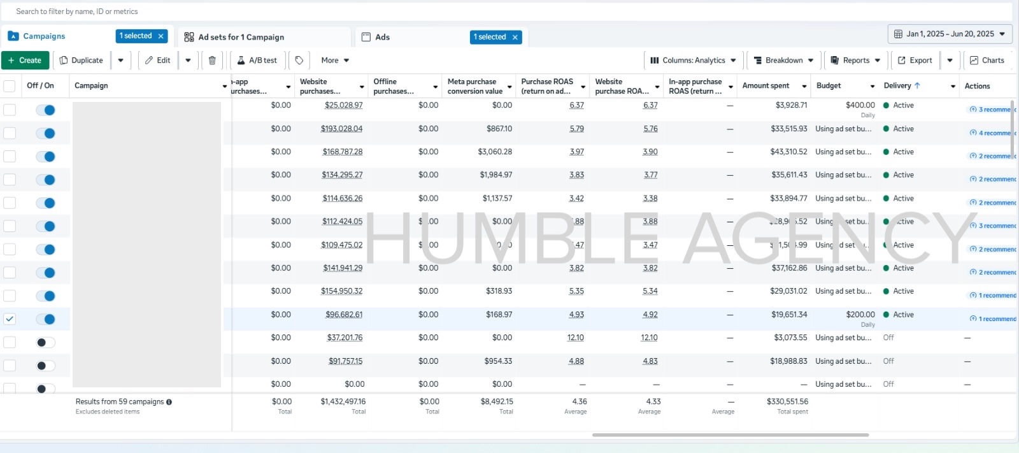Toggle off the first campaign's switch
The width and height of the screenshot is (1019, 453).
tap(45, 110)
